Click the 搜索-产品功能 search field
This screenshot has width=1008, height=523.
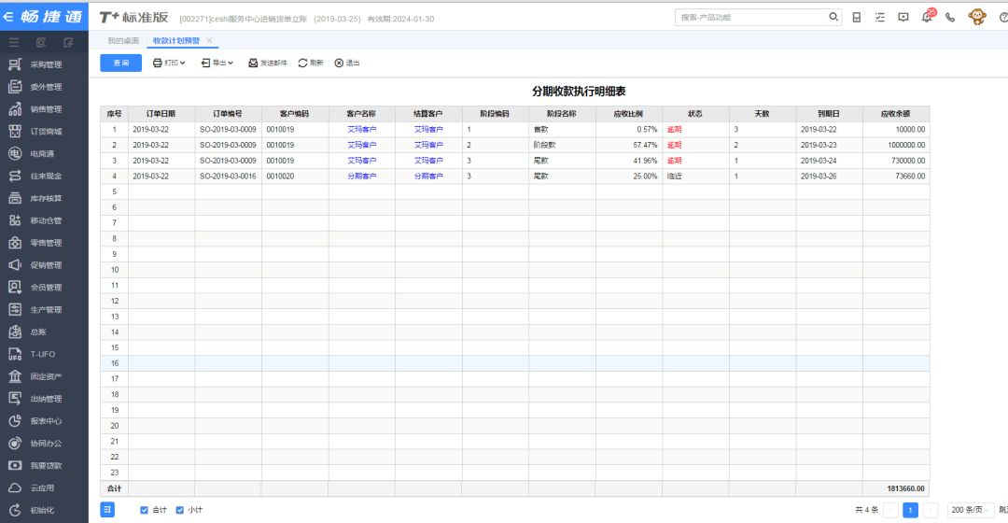click(751, 17)
